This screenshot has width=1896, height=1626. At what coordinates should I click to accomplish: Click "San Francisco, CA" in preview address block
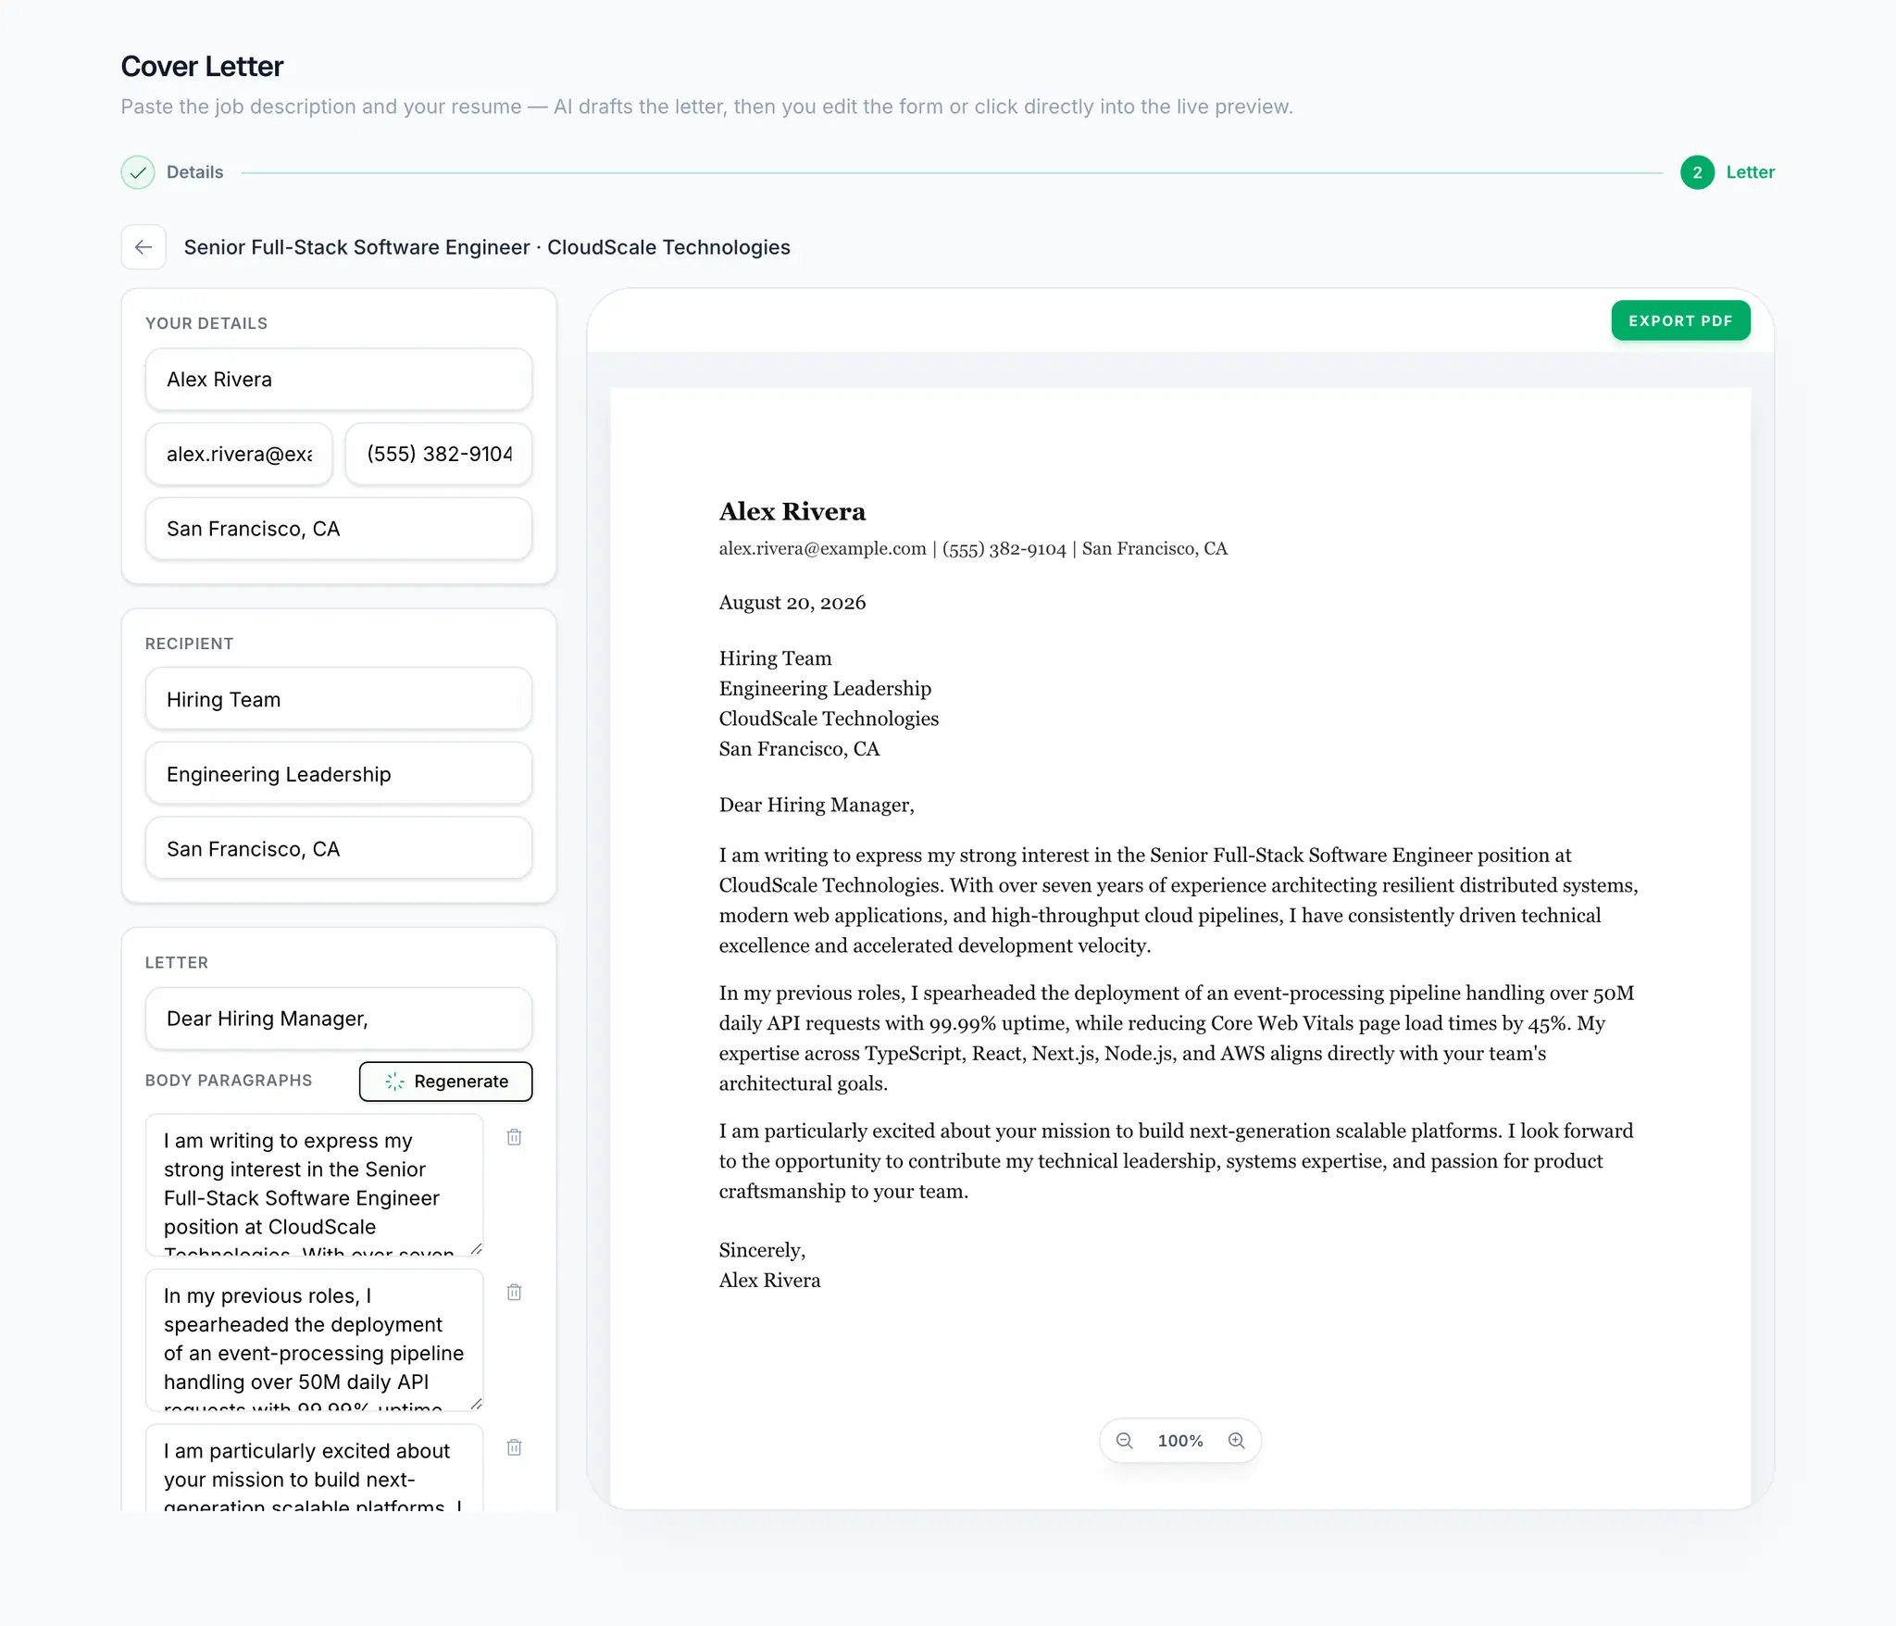[799, 749]
